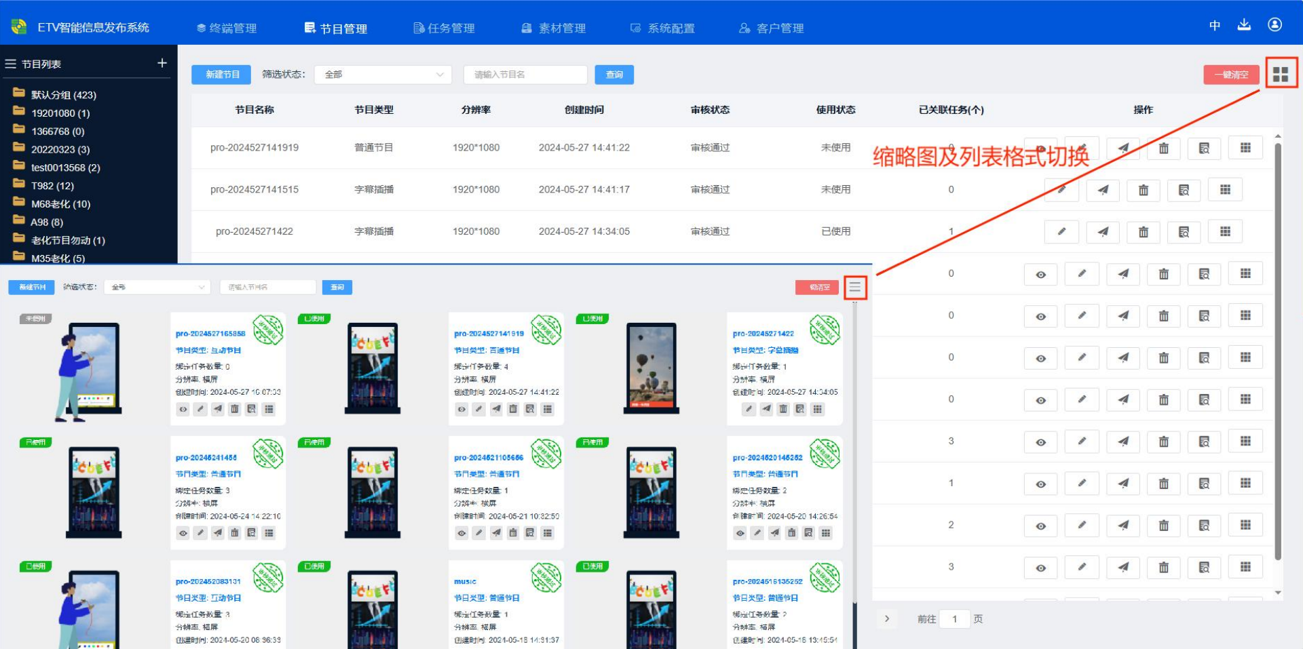
Task: Preview pro-2024527141515 details with document search icon
Action: pos(1184,191)
